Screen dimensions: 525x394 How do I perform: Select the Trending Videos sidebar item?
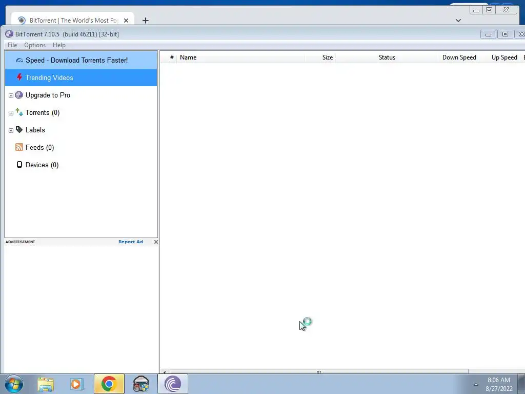click(x=81, y=77)
